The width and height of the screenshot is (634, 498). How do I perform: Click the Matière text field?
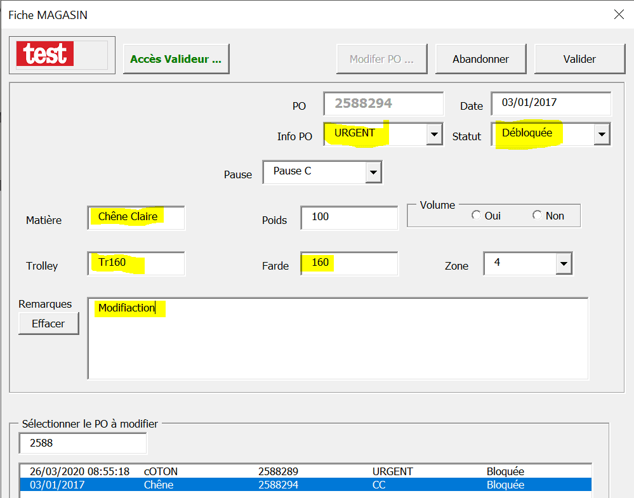pos(136,218)
